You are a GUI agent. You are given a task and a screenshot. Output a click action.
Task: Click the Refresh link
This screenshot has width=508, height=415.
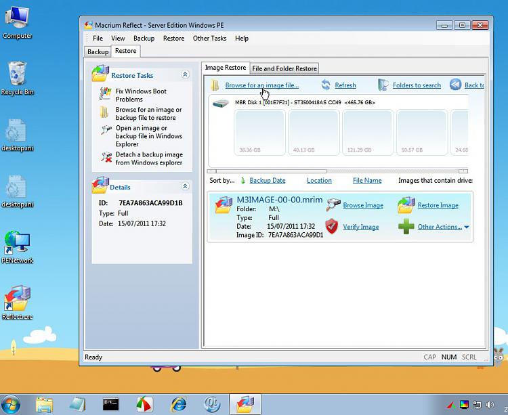click(x=345, y=85)
